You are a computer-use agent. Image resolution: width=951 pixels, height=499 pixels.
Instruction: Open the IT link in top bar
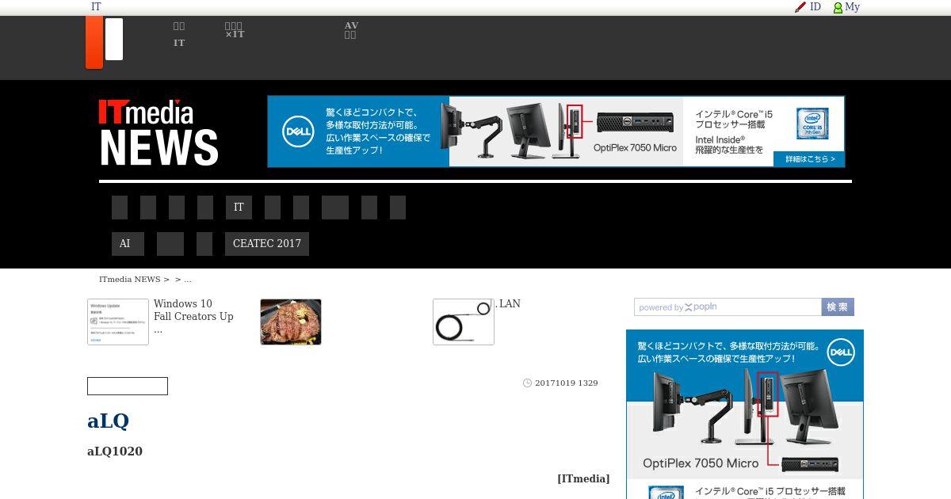click(96, 7)
